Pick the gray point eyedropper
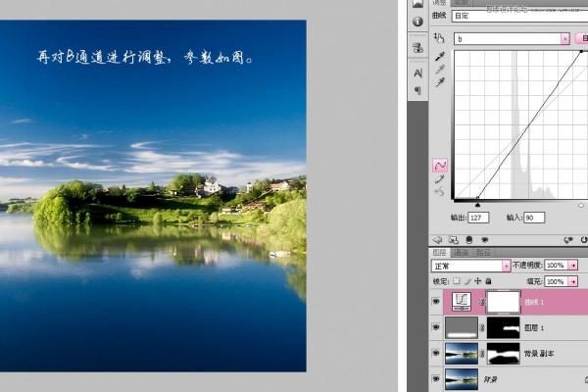The width and height of the screenshot is (588, 392). coord(439,70)
